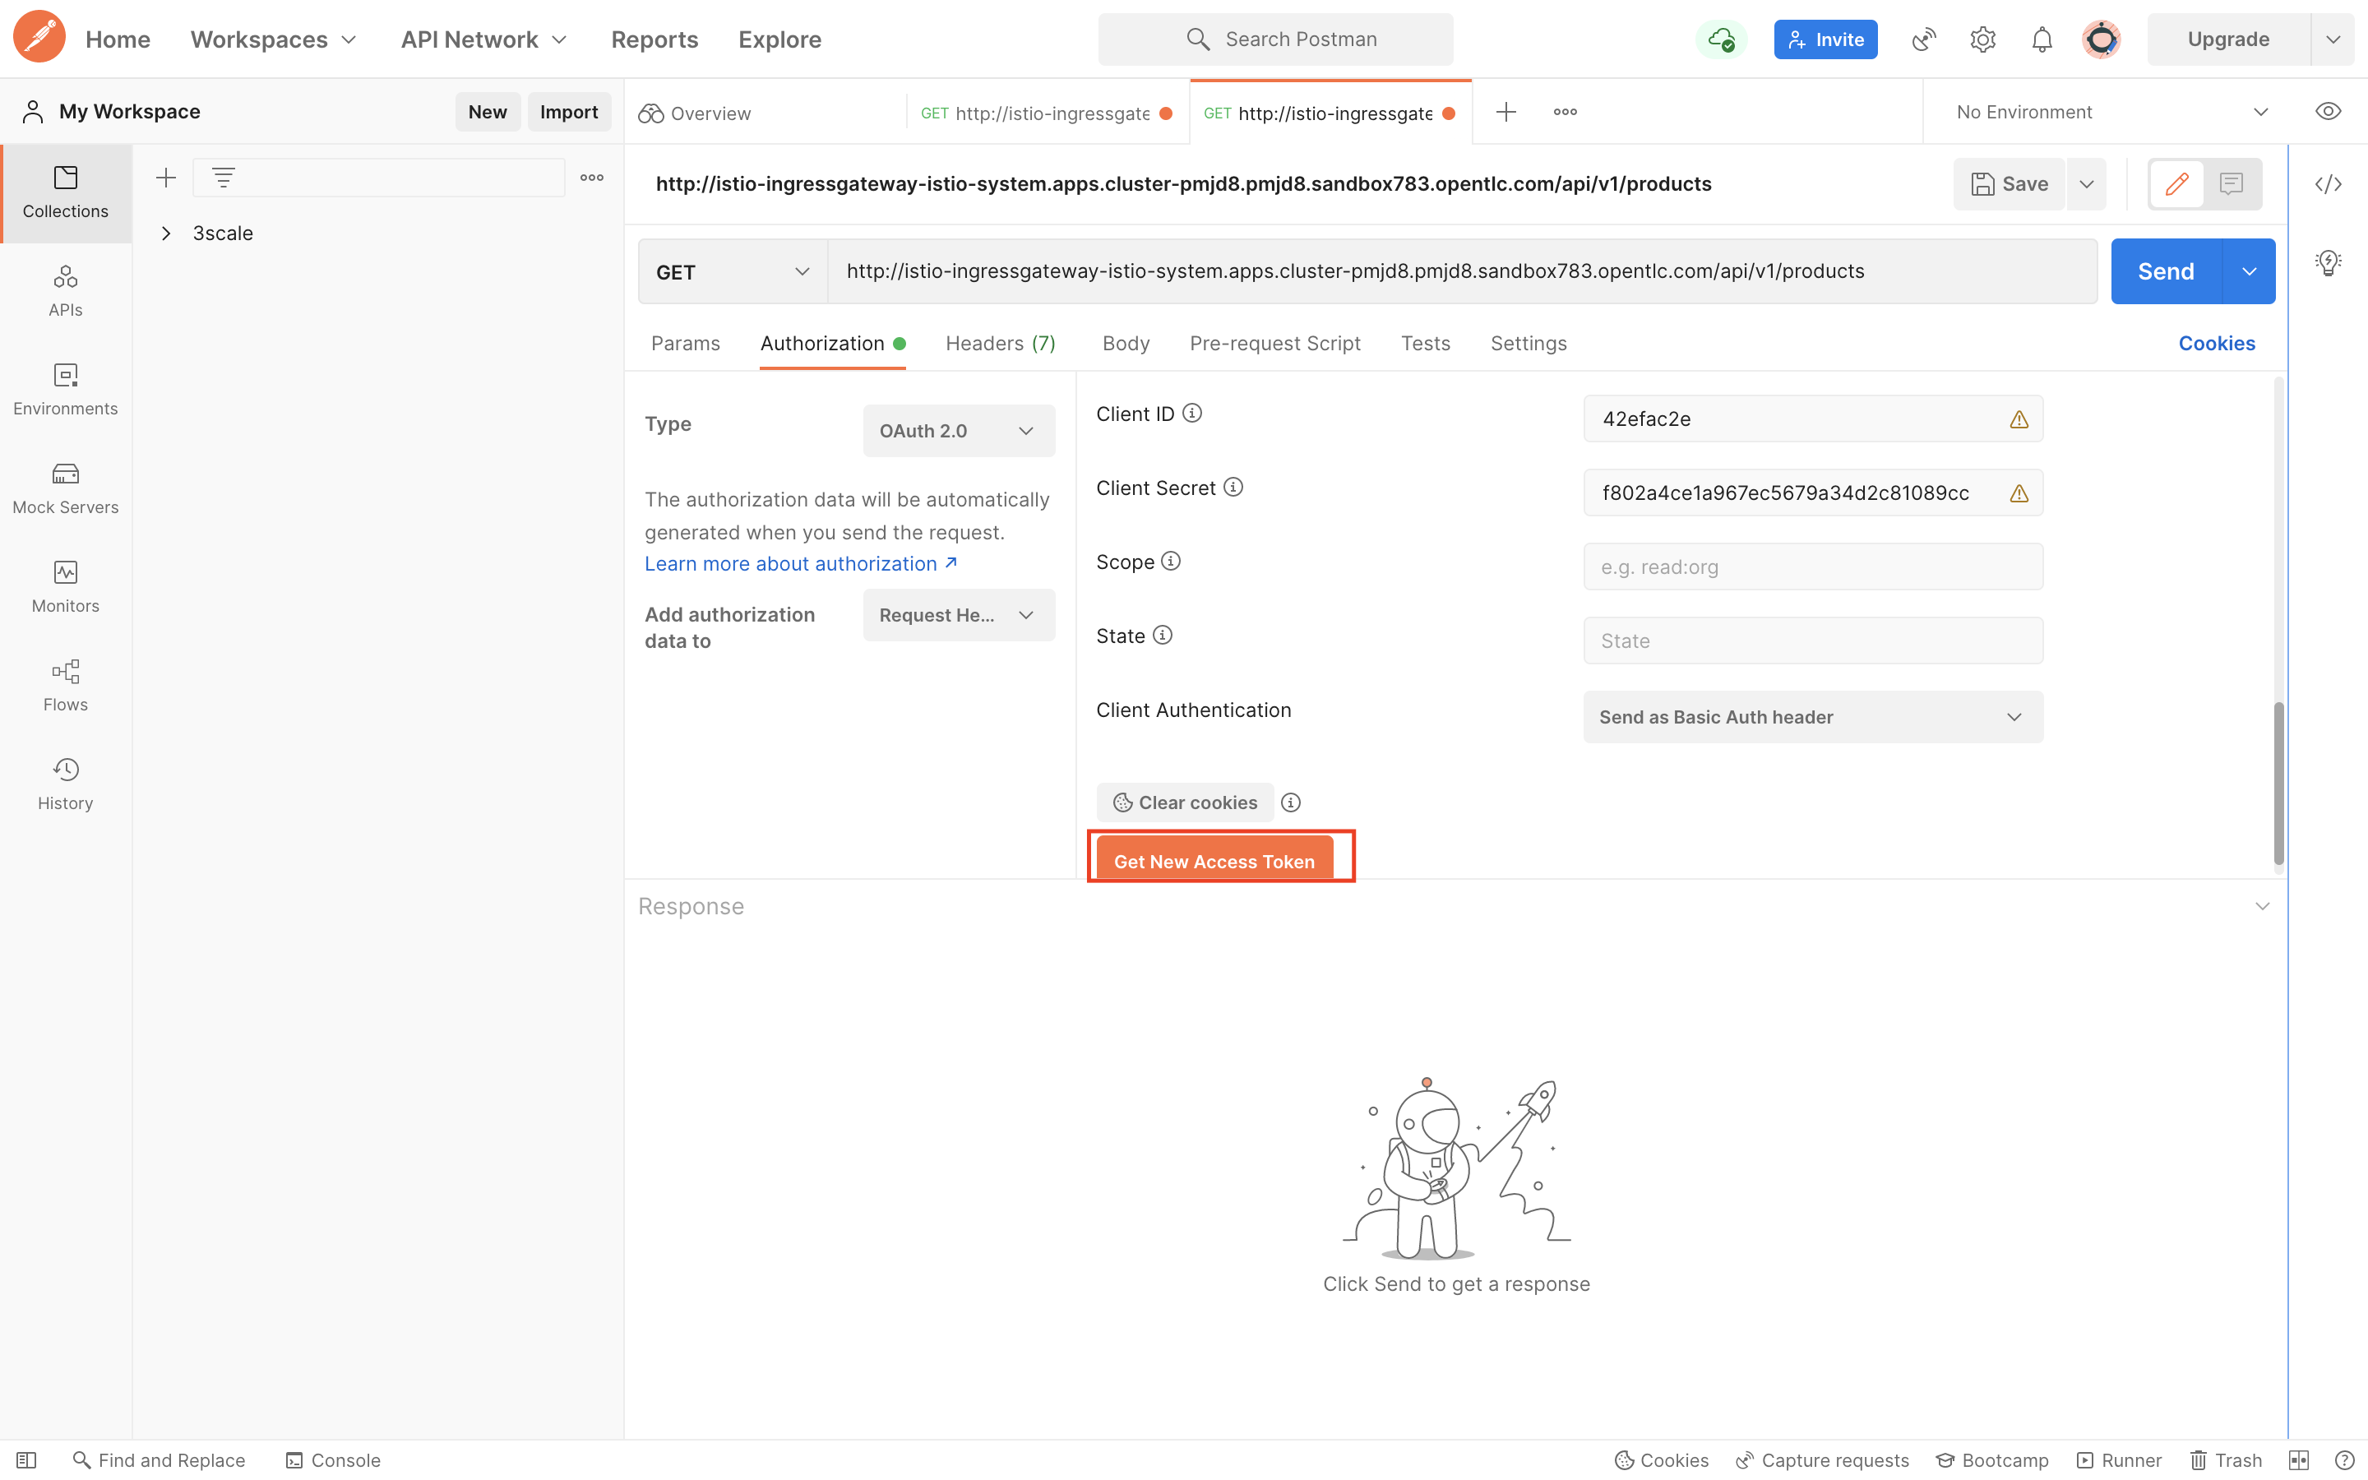Open the Request Headers authorization data dropdown
The height and width of the screenshot is (1480, 2368).
click(958, 615)
